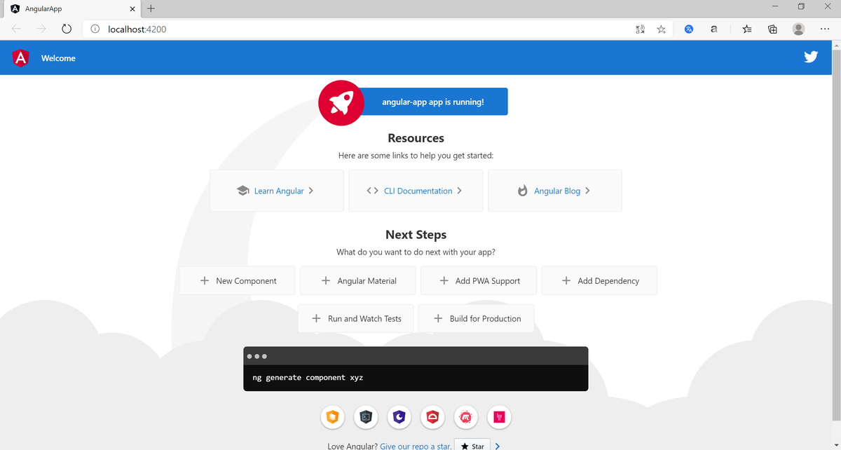The height and width of the screenshot is (450, 841).
Task: Click the red rocket icon
Action: (x=341, y=102)
